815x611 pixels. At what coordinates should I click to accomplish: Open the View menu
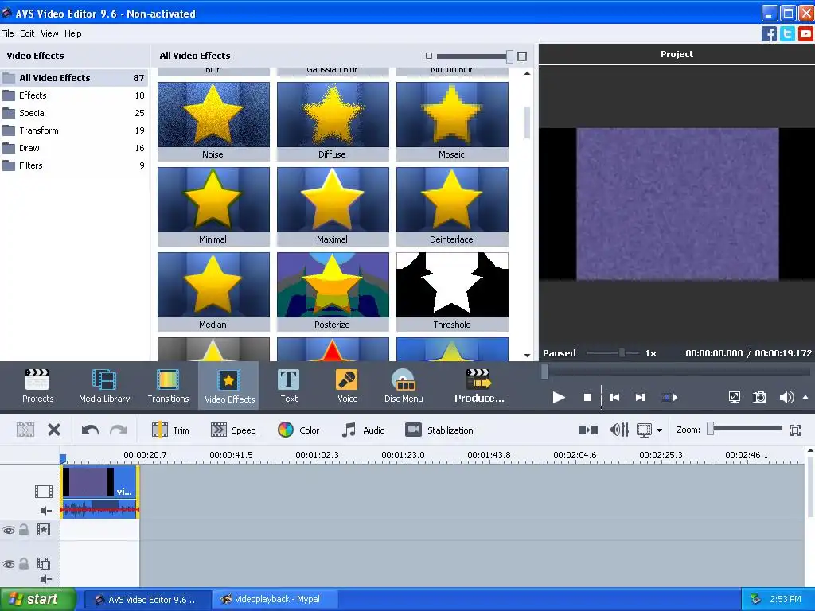pyautogui.click(x=49, y=33)
